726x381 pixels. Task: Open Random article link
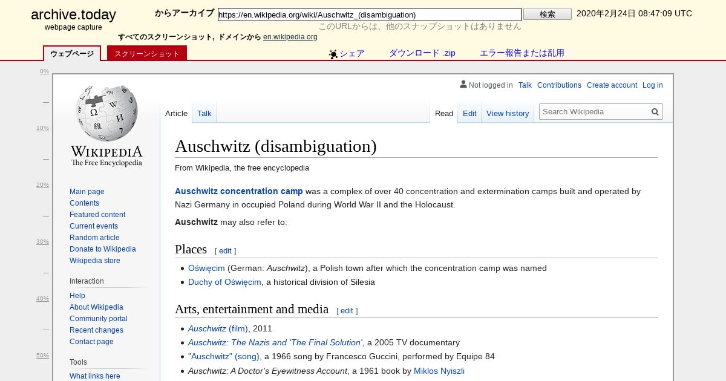(x=94, y=238)
